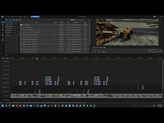Click the timeline zoom-out control at bottom left
This screenshot has width=164, height=123.
(1, 103)
